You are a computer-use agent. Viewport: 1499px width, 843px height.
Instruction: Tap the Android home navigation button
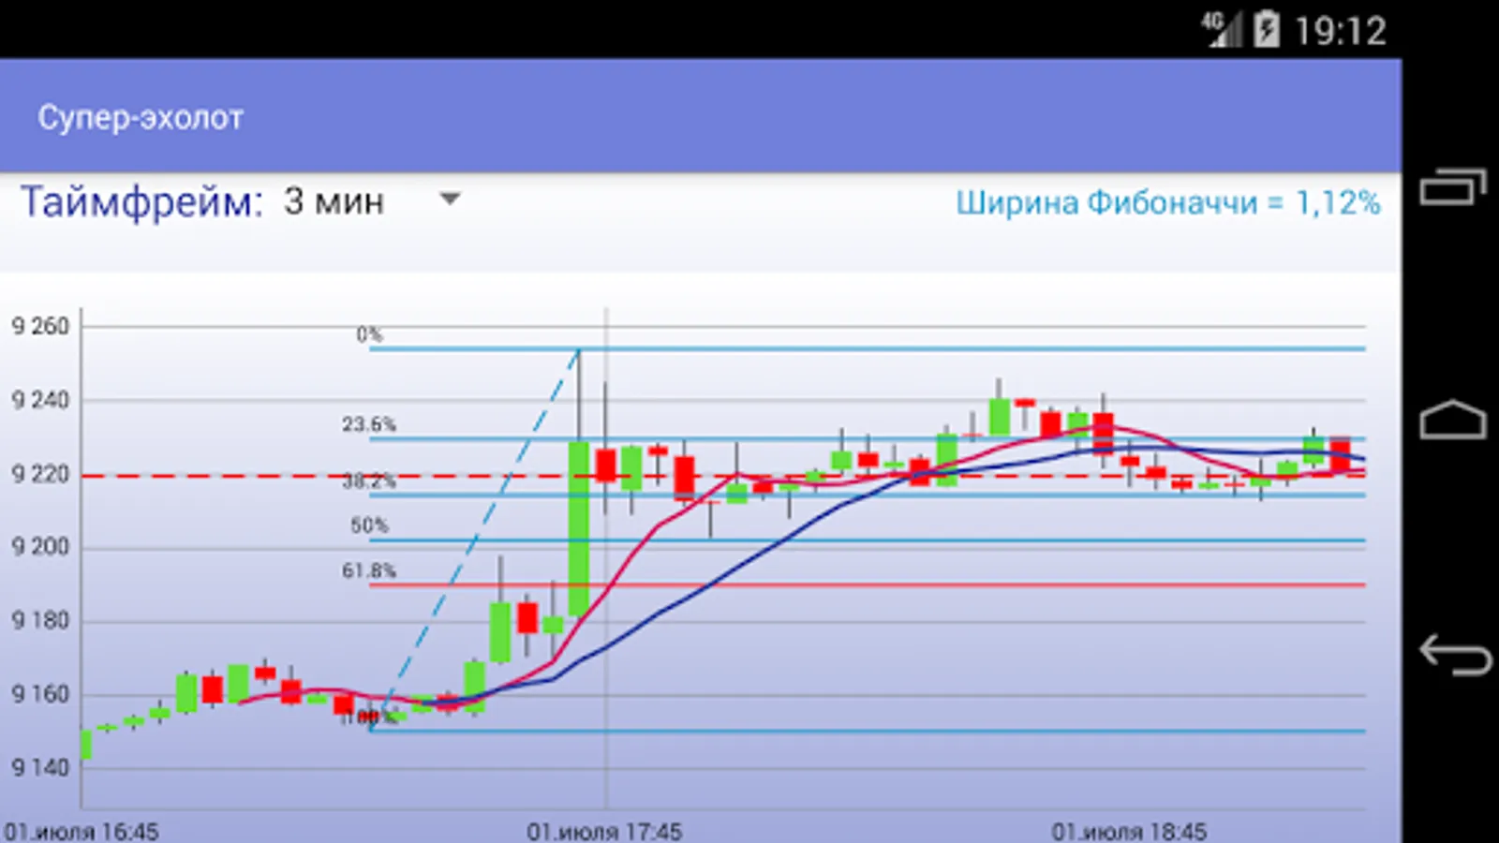(x=1453, y=420)
